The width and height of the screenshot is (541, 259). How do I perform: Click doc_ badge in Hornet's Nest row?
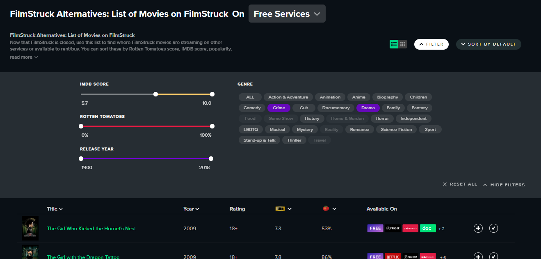(x=428, y=228)
